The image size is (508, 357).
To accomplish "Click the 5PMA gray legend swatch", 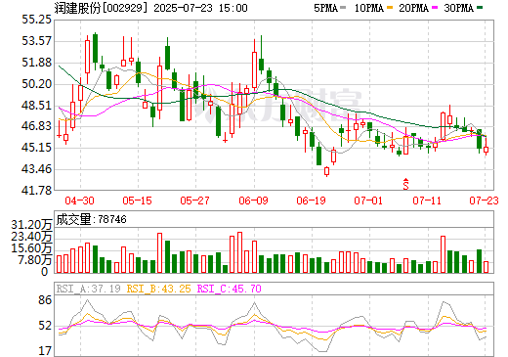I will (342, 8).
